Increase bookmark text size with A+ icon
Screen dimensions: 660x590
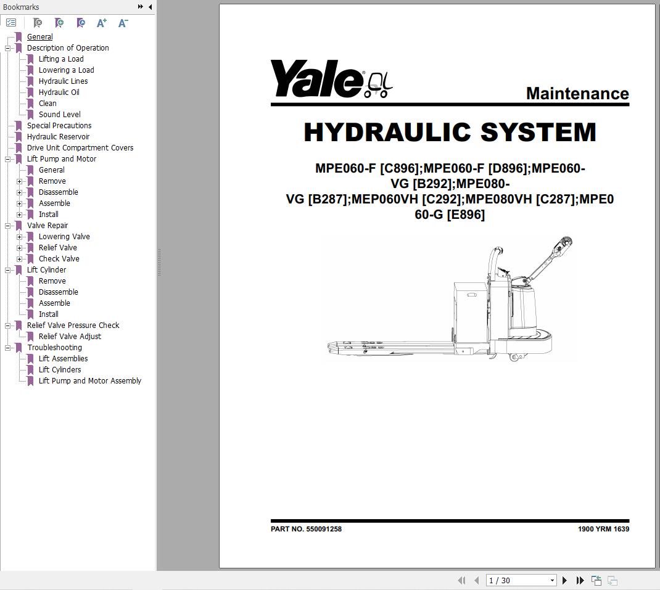click(x=101, y=23)
